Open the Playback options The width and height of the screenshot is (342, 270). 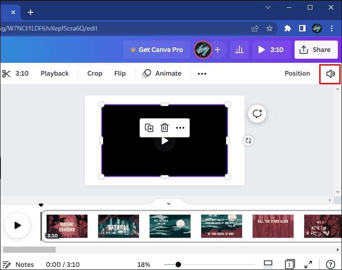(x=54, y=74)
